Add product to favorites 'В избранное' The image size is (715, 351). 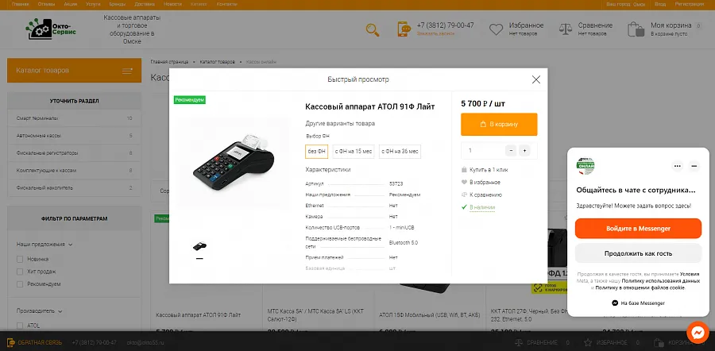(485, 183)
